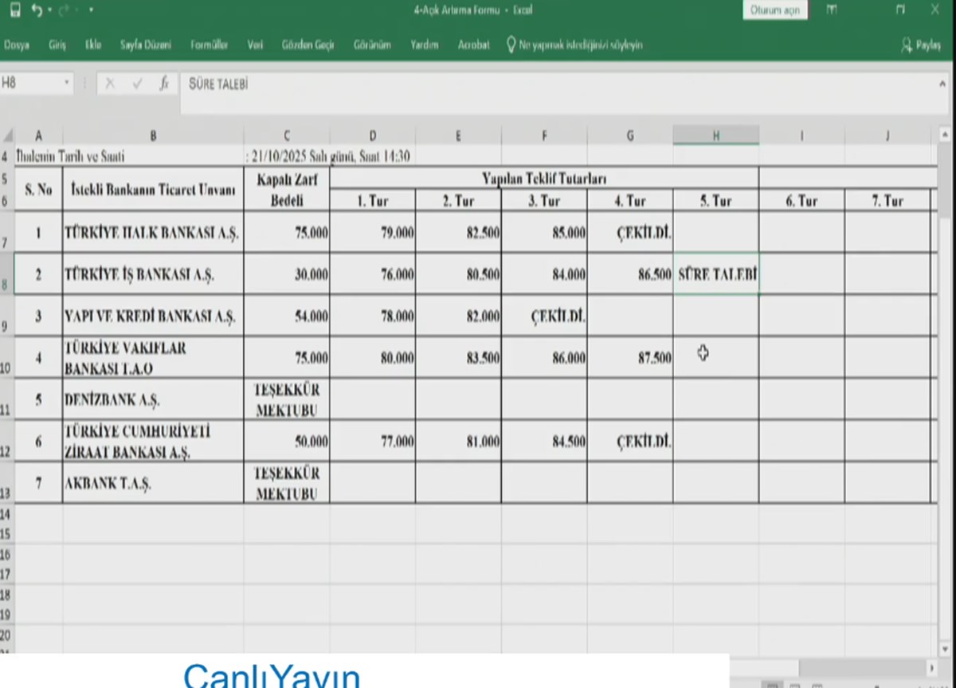This screenshot has width=956, height=688.
Task: Click the Insert Function fx icon
Action: (163, 84)
